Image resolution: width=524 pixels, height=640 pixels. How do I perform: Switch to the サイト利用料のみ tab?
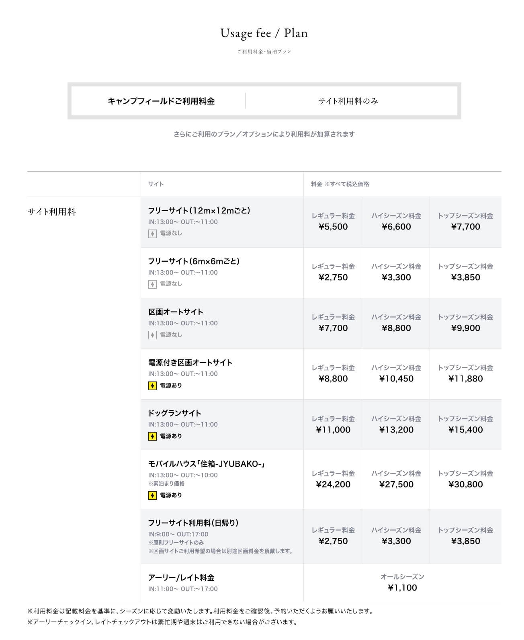[x=348, y=101]
